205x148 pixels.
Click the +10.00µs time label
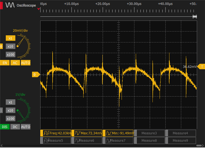71,4
